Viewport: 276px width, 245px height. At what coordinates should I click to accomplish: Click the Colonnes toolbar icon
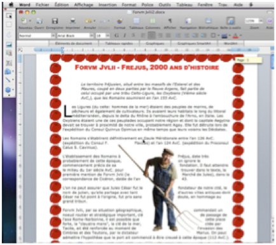(153, 21)
